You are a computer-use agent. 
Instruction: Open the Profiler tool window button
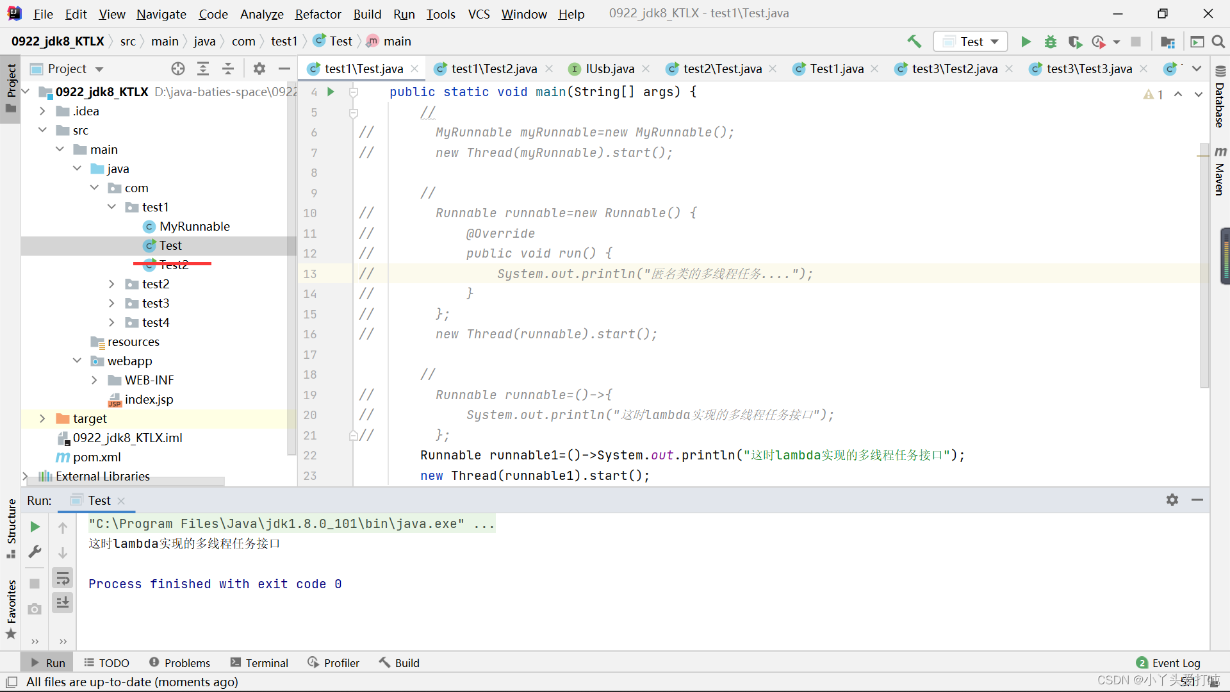(x=333, y=663)
